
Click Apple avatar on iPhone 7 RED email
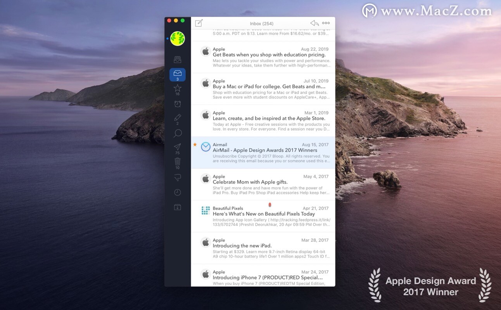pos(206,274)
